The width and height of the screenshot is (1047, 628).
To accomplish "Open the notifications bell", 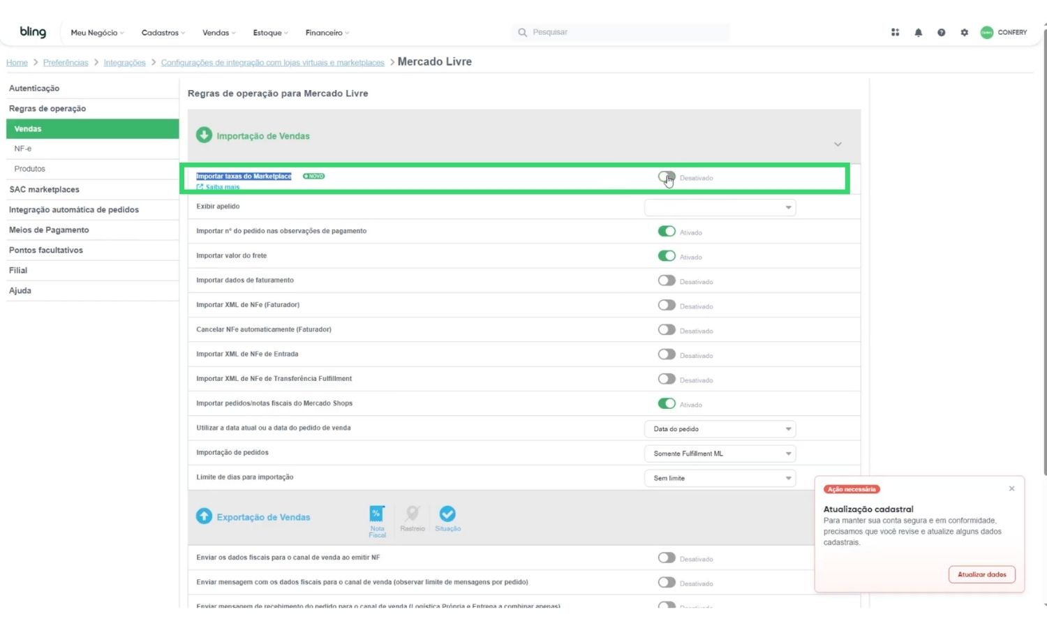I will click(x=919, y=32).
